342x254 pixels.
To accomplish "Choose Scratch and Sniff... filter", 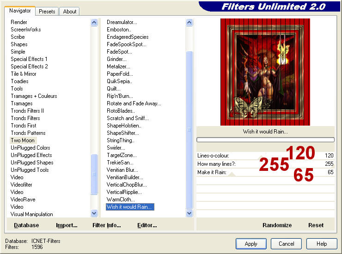I will (x=128, y=118).
